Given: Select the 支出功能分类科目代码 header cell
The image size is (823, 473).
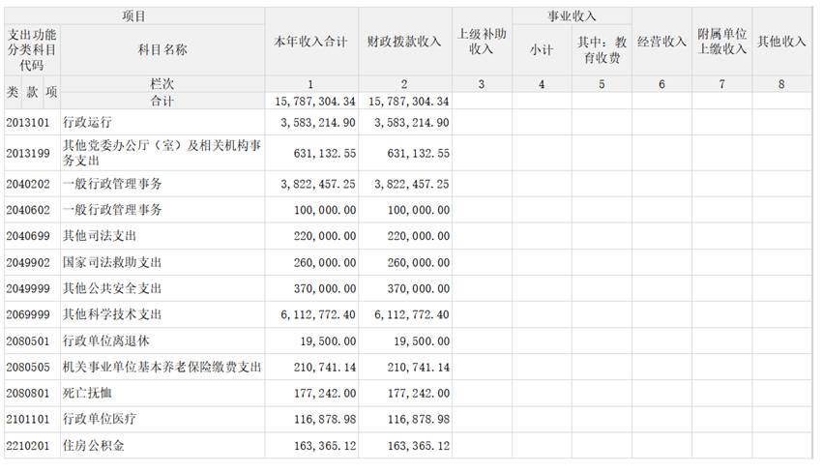Looking at the screenshot, I should pos(32,50).
